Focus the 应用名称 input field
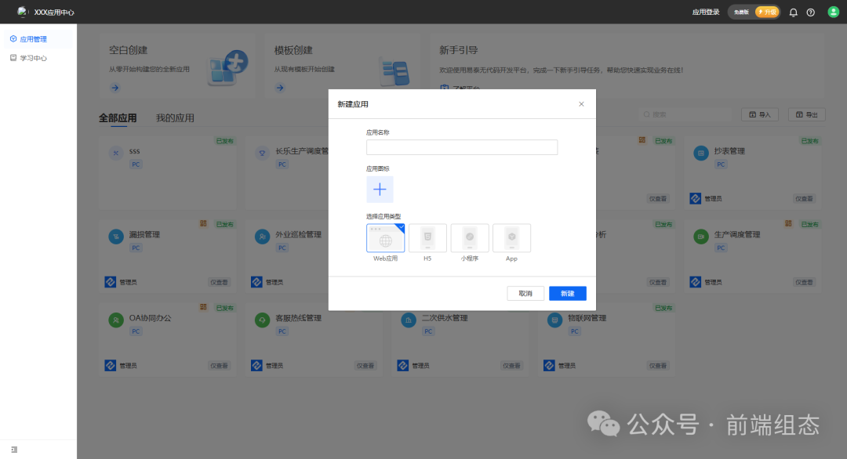The image size is (847, 459). tap(462, 147)
